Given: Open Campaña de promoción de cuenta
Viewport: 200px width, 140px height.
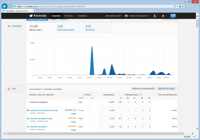Looking at the screenshot, I should tap(44, 110).
